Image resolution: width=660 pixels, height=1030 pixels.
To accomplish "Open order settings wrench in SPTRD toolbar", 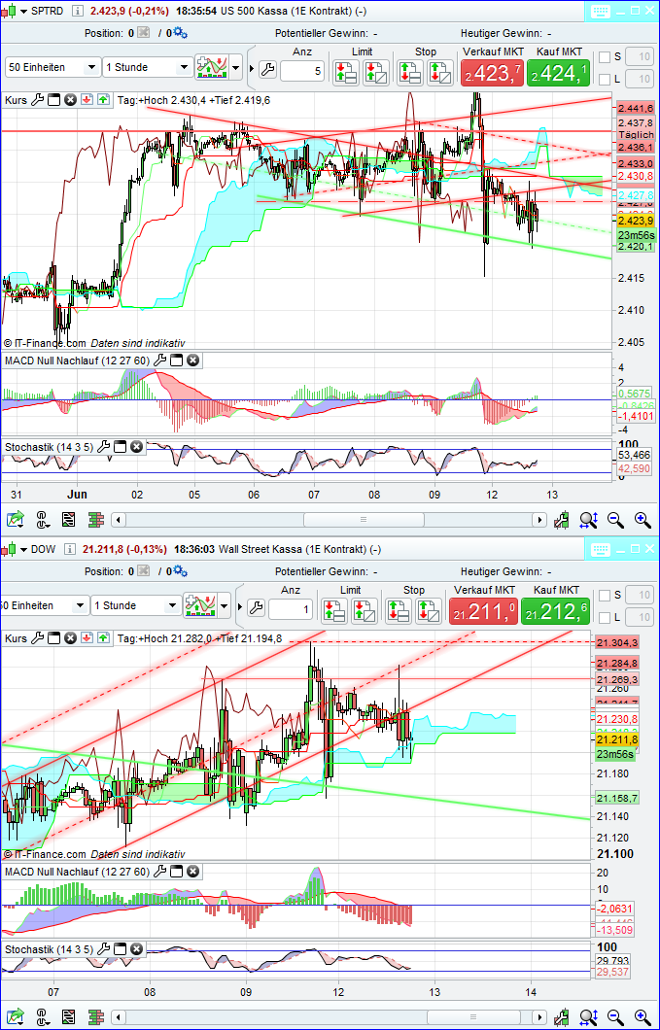I will coord(267,69).
